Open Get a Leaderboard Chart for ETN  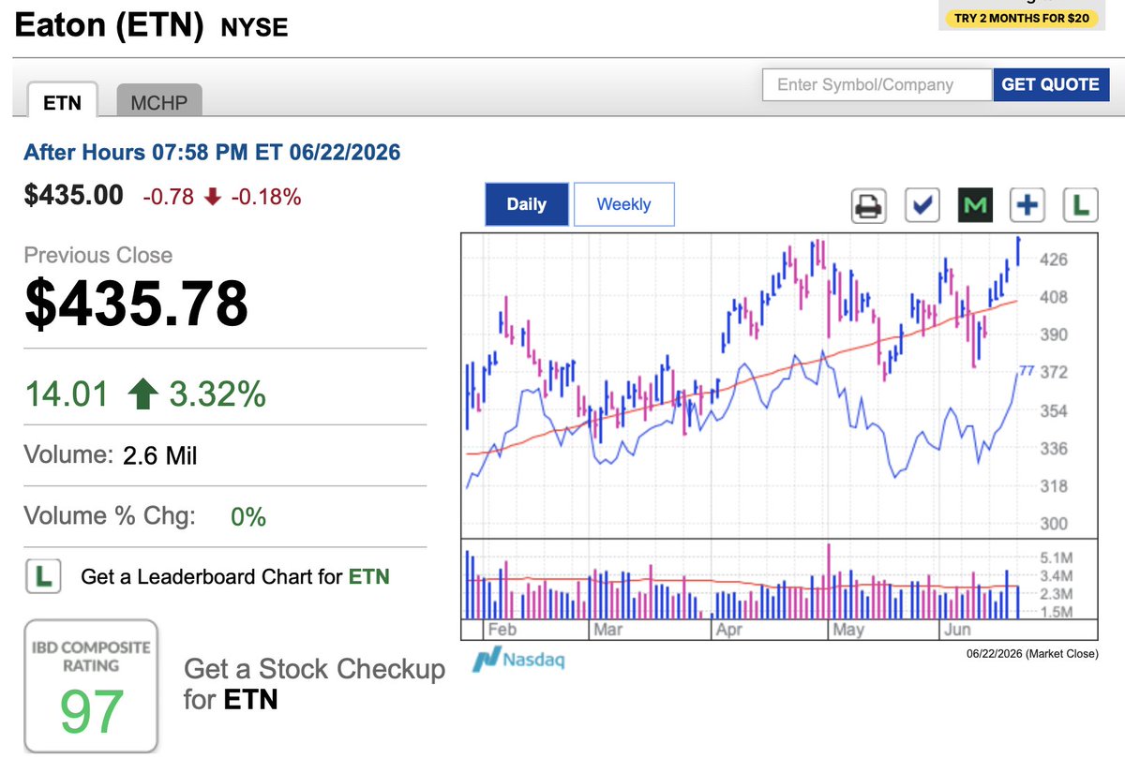tap(235, 576)
